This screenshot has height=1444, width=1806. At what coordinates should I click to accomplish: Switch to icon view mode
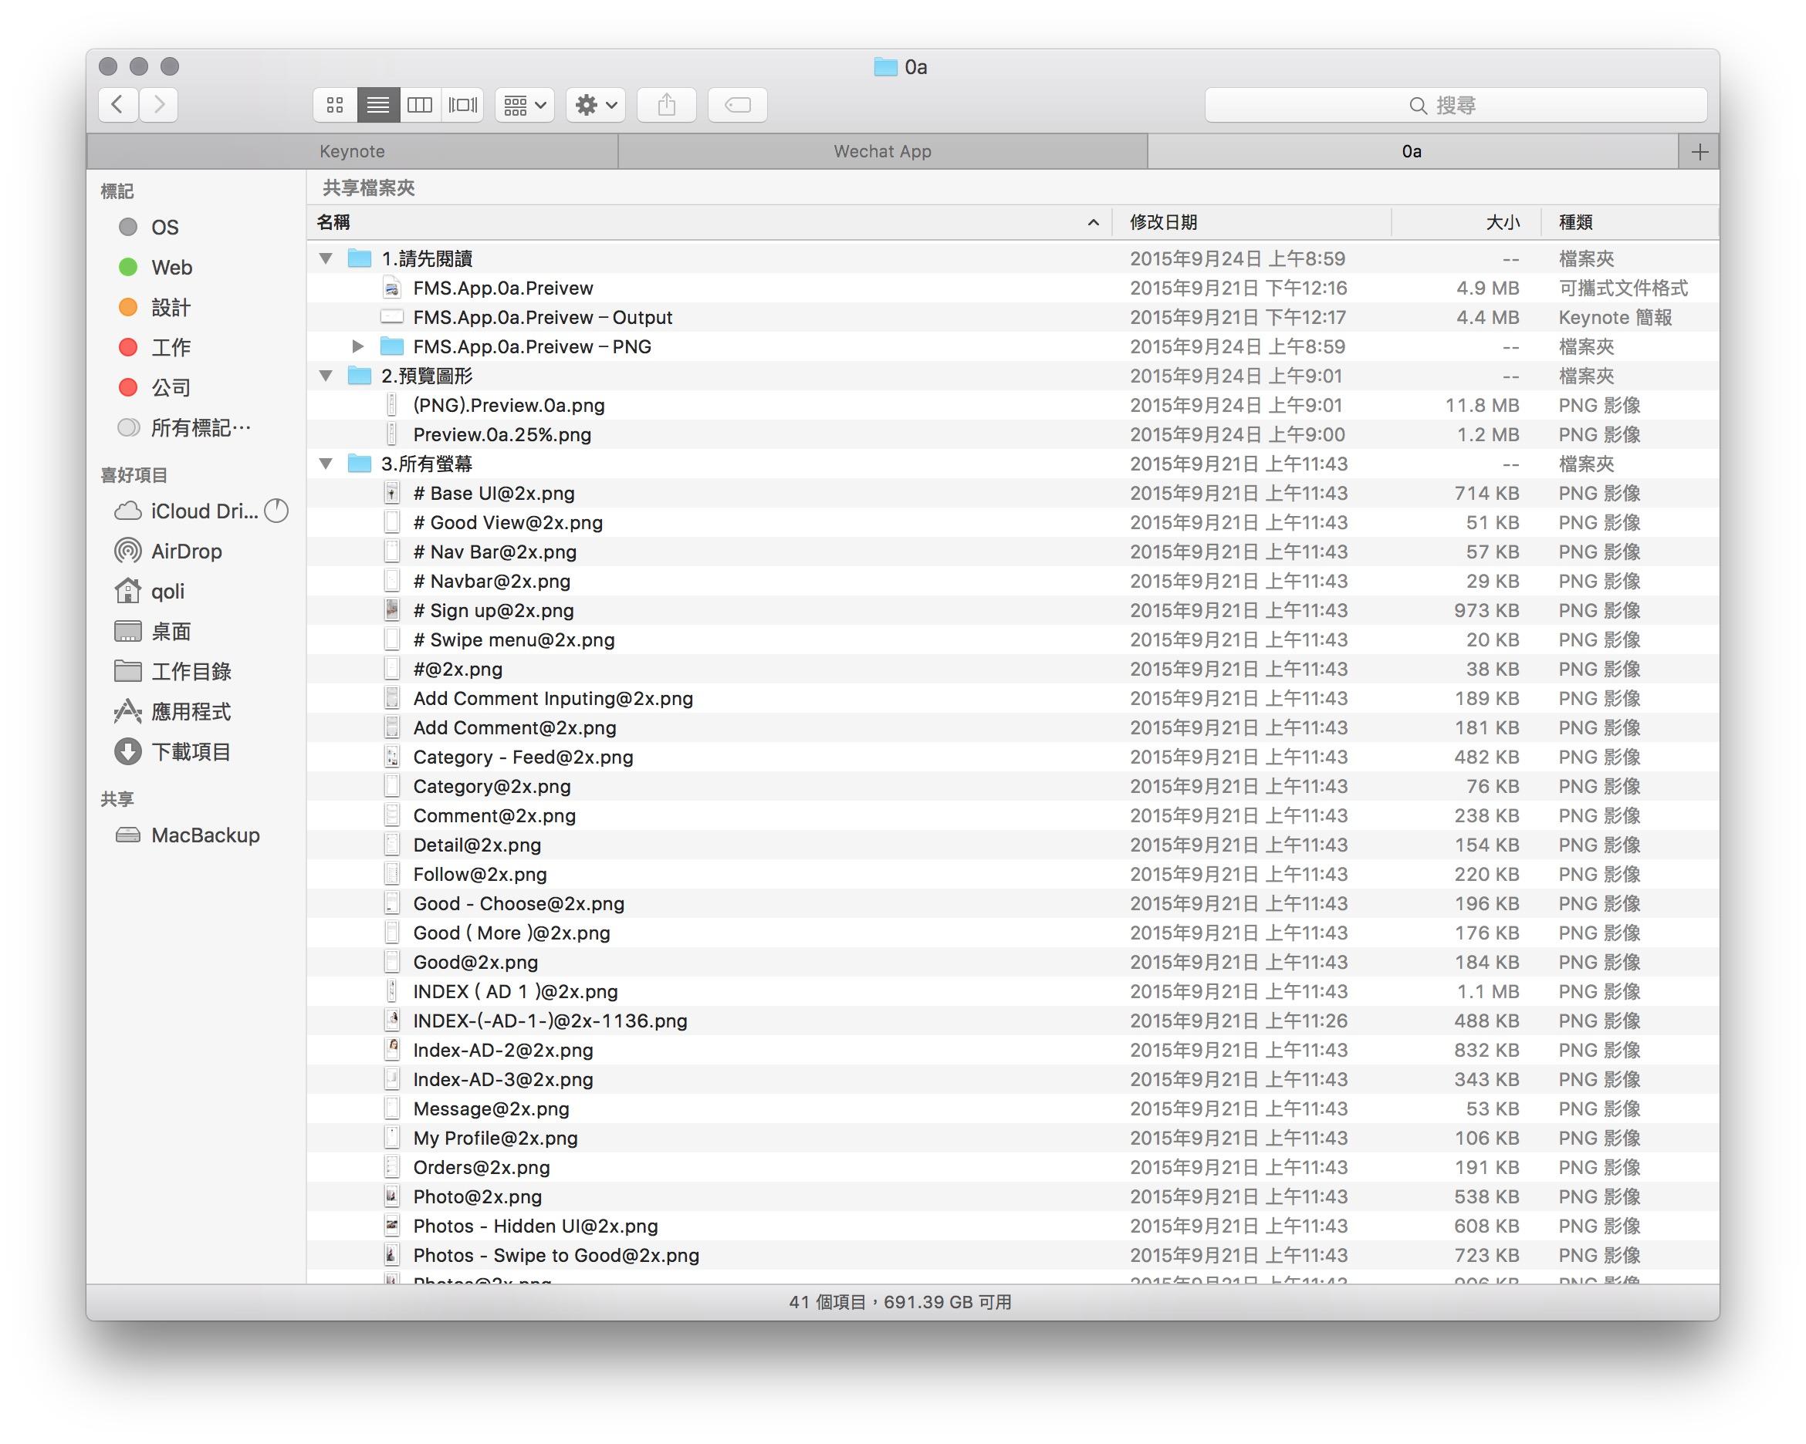[x=335, y=105]
